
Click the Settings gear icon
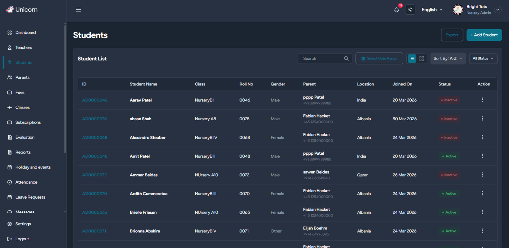pos(10,224)
